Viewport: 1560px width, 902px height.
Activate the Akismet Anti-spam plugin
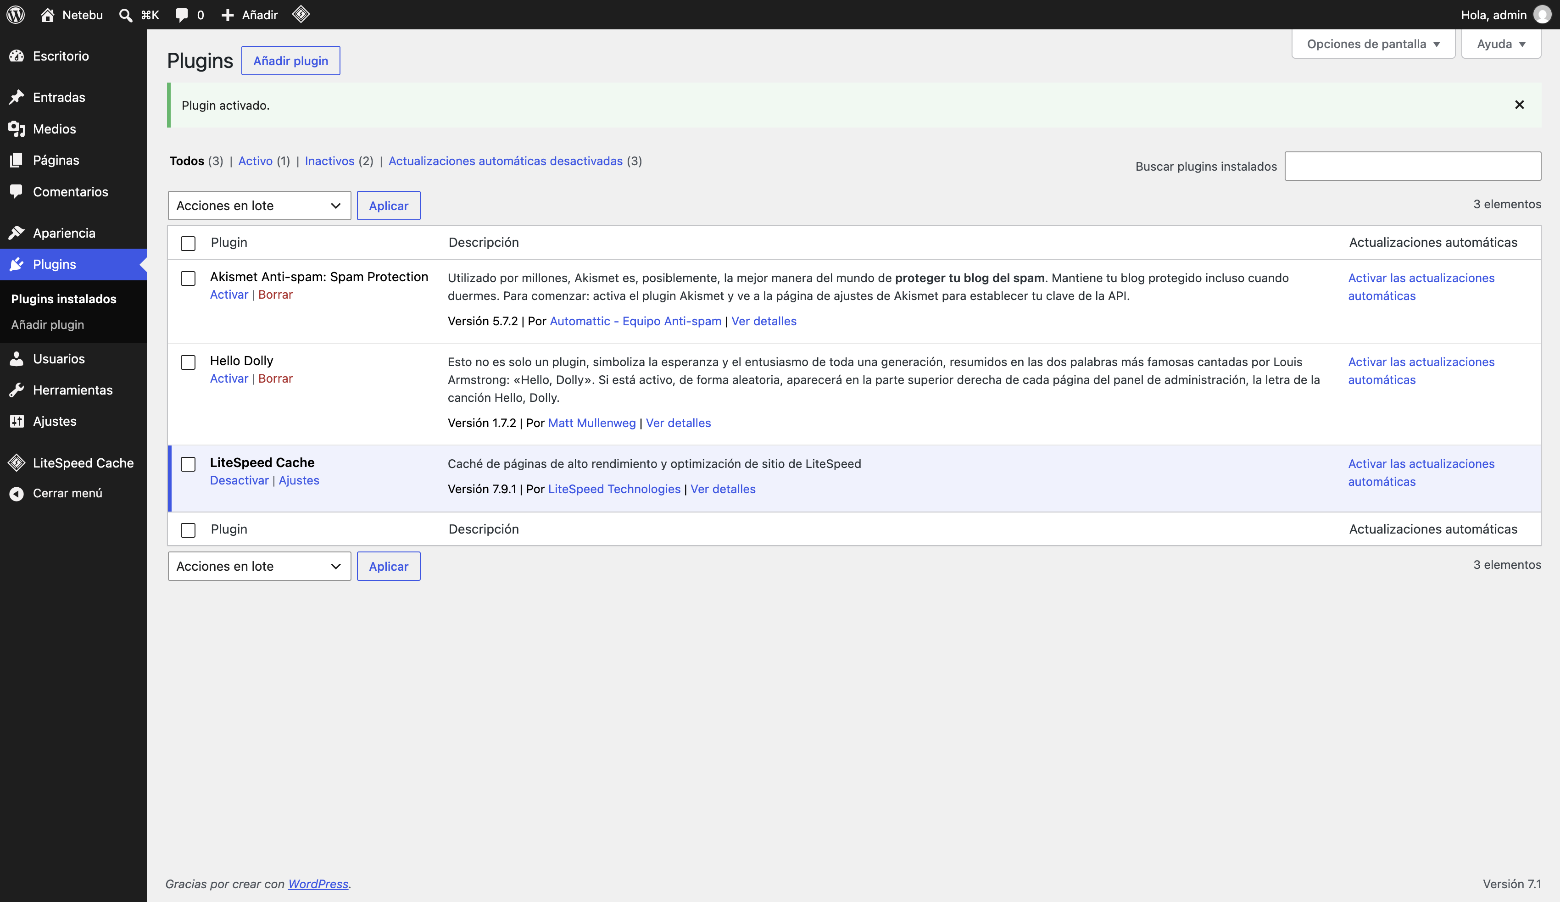click(229, 295)
